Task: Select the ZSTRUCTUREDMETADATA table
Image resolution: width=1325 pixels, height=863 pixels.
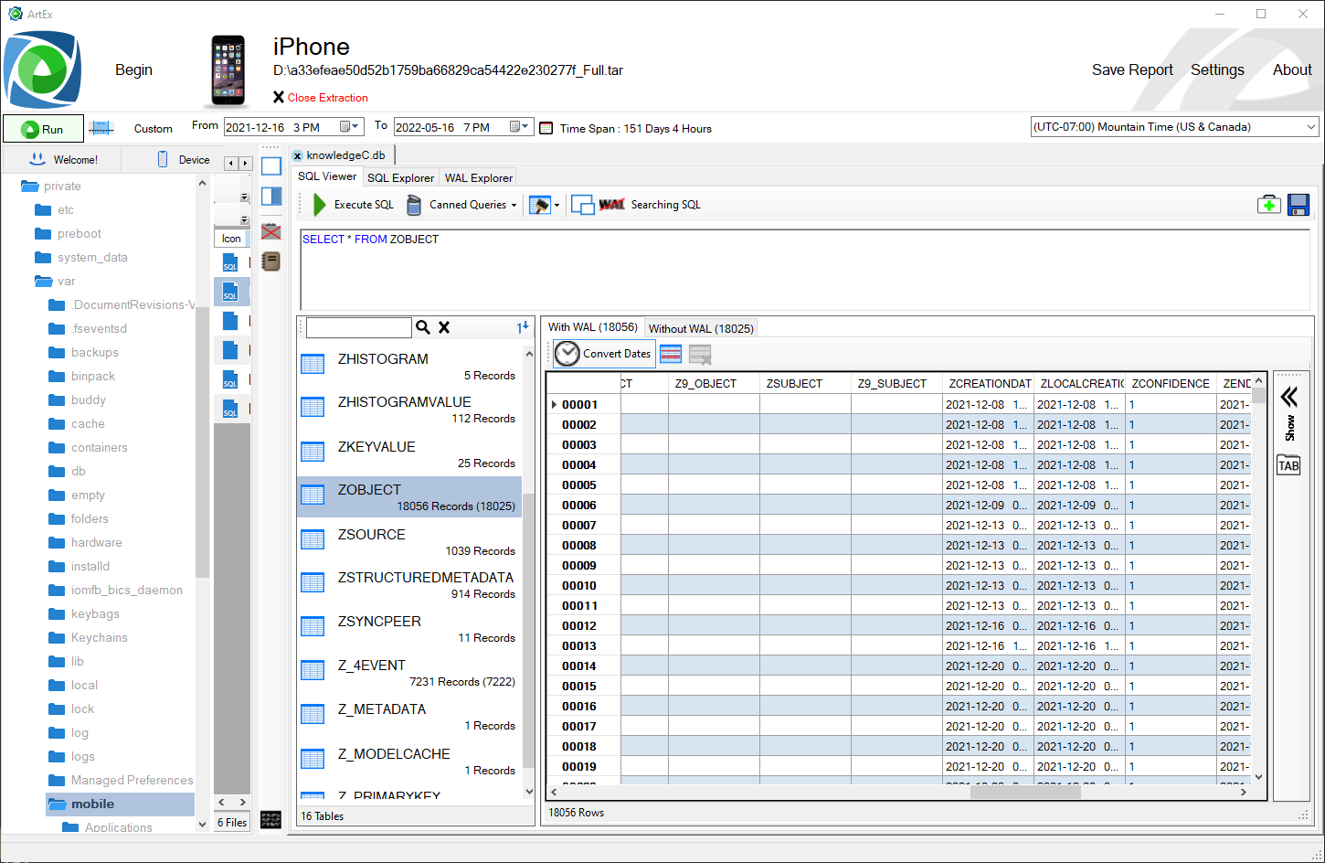Action: tap(409, 585)
